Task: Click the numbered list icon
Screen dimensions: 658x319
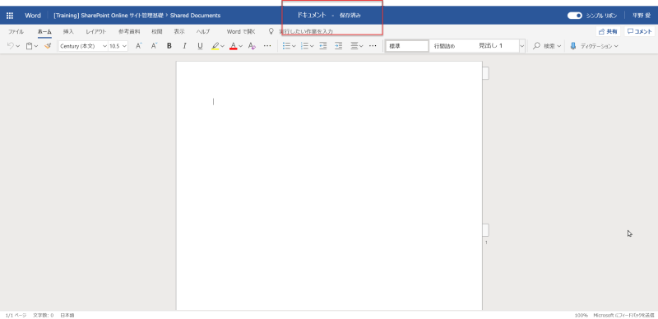Action: pyautogui.click(x=305, y=46)
